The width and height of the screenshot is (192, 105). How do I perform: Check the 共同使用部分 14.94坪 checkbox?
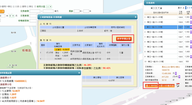tap(1, 101)
